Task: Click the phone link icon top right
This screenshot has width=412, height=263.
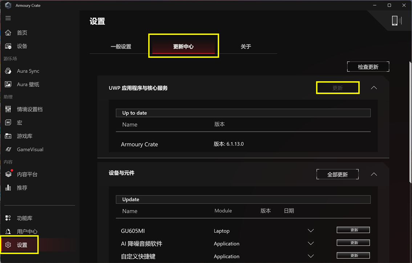Action: point(396,20)
